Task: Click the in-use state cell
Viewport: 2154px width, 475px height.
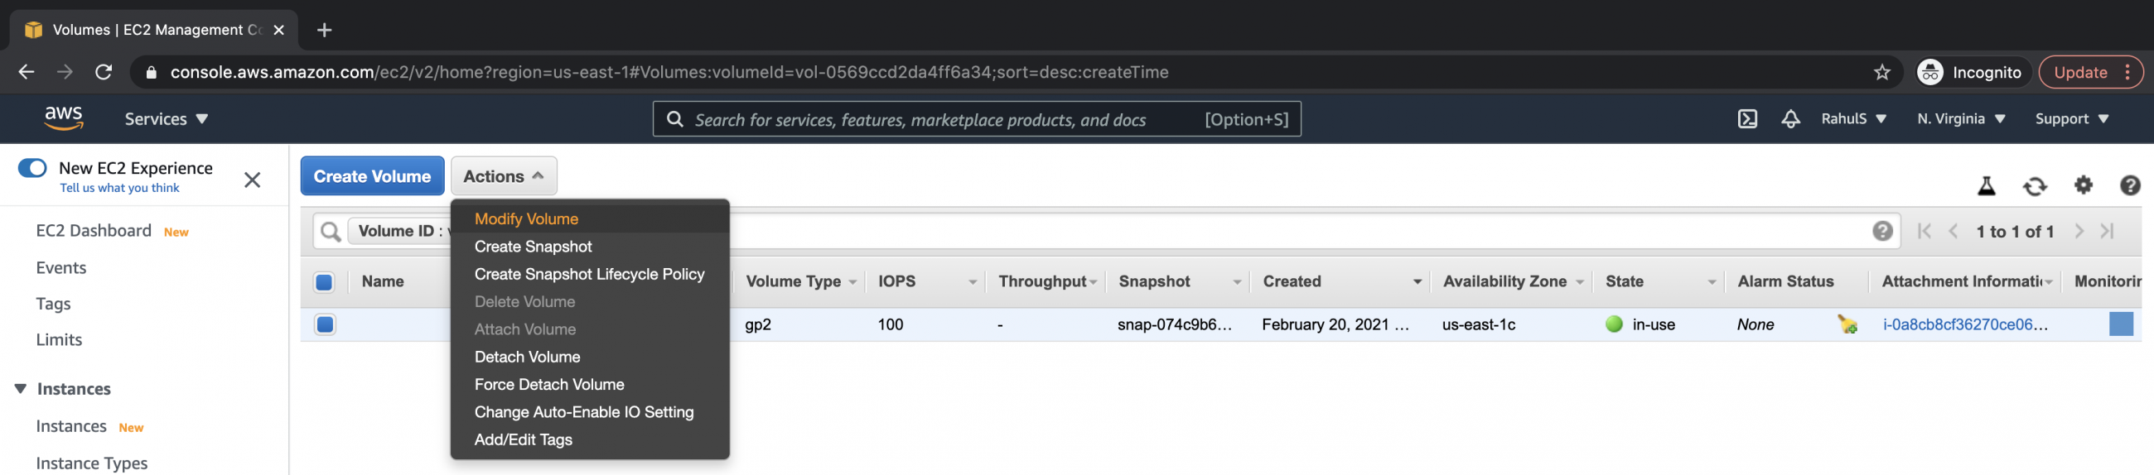Action: [1640, 324]
